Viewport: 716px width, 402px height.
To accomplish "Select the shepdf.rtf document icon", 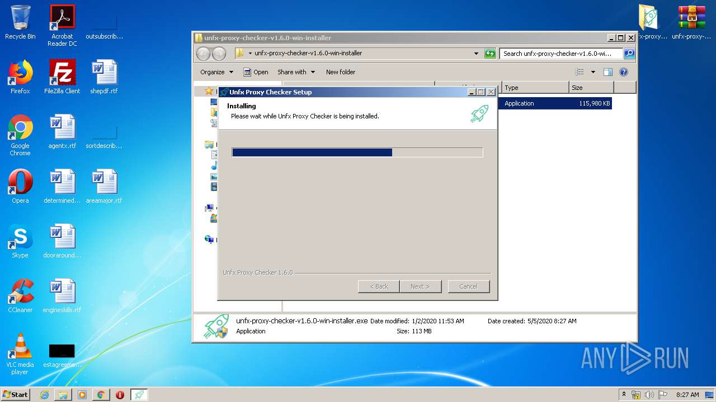I will point(104,77).
